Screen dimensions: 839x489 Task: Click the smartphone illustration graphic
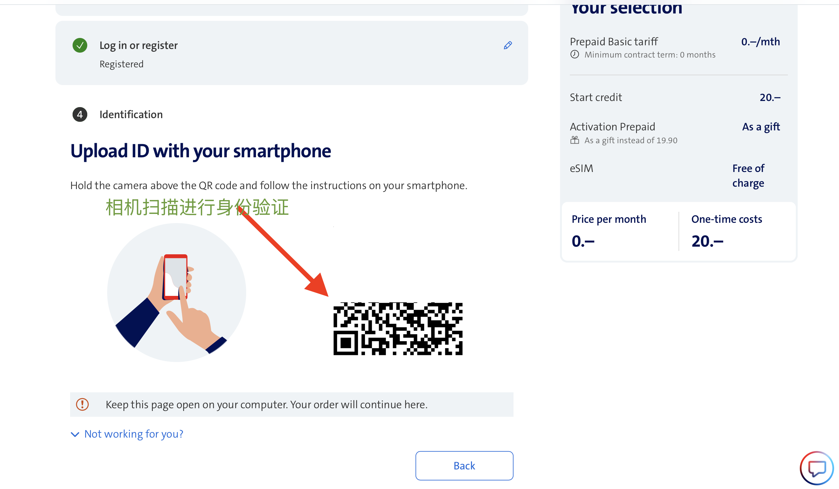[176, 293]
